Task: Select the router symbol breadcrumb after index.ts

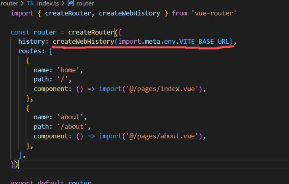Action: (85, 4)
